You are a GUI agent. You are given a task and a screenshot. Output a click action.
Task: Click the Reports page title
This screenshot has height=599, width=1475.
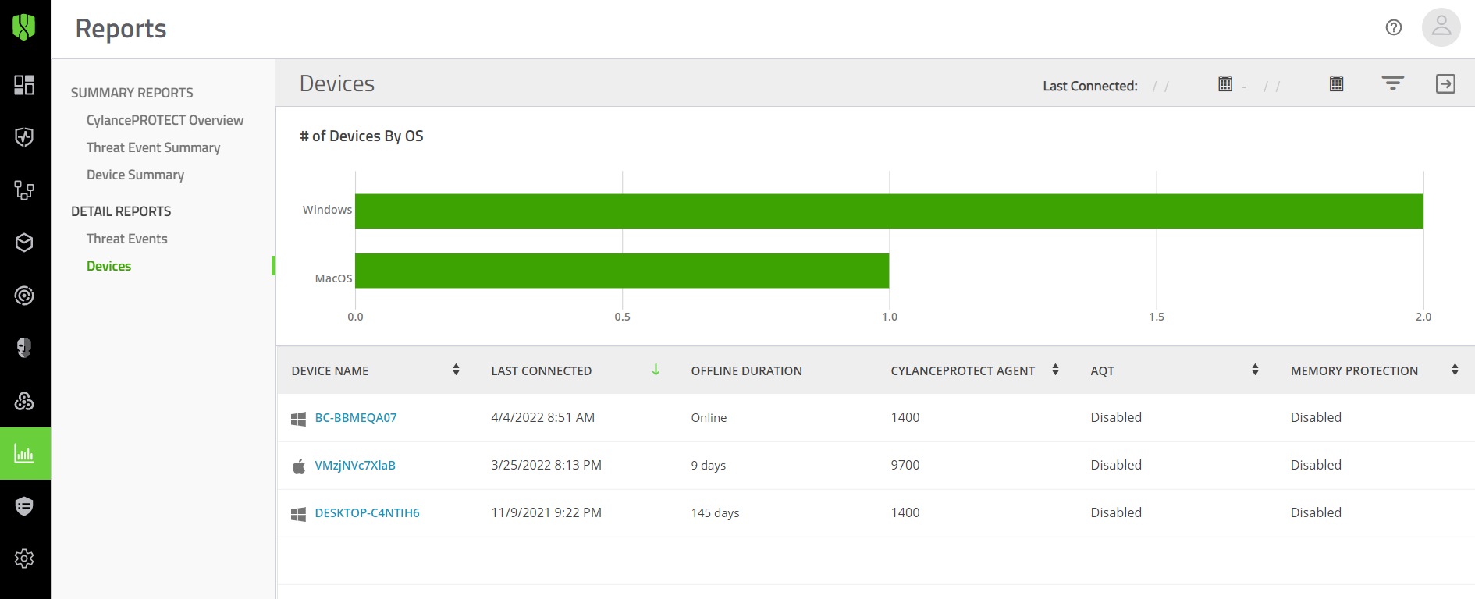click(121, 29)
